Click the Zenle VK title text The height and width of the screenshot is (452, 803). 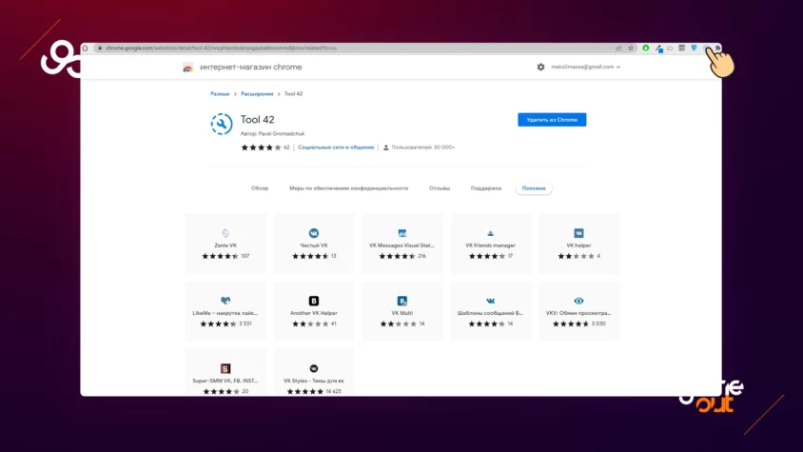[225, 246]
